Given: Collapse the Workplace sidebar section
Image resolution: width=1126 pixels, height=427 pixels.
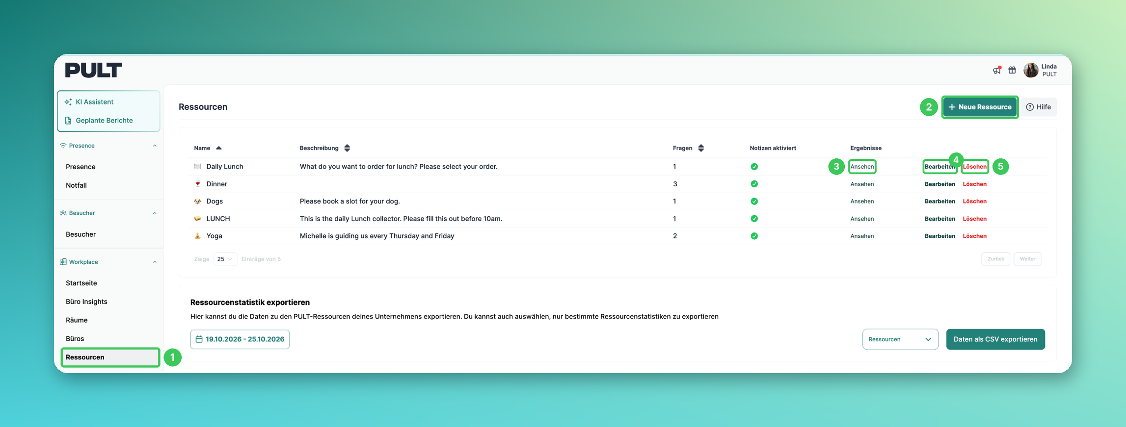Looking at the screenshot, I should pyautogui.click(x=155, y=262).
